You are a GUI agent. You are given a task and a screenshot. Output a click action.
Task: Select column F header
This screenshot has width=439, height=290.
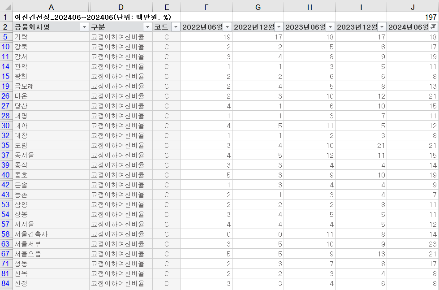[207, 7]
